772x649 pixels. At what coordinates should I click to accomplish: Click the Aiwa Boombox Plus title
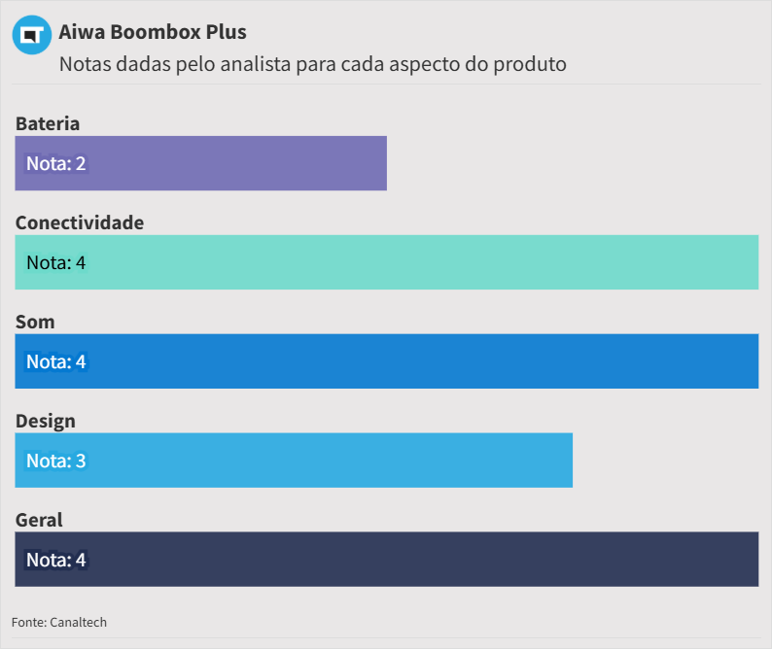[x=153, y=32]
